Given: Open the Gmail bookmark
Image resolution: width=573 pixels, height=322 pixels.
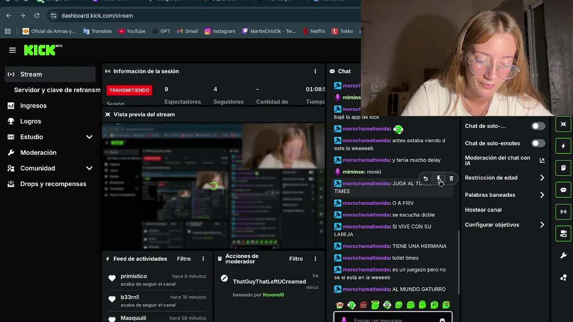Looking at the screenshot, I should click(x=187, y=31).
